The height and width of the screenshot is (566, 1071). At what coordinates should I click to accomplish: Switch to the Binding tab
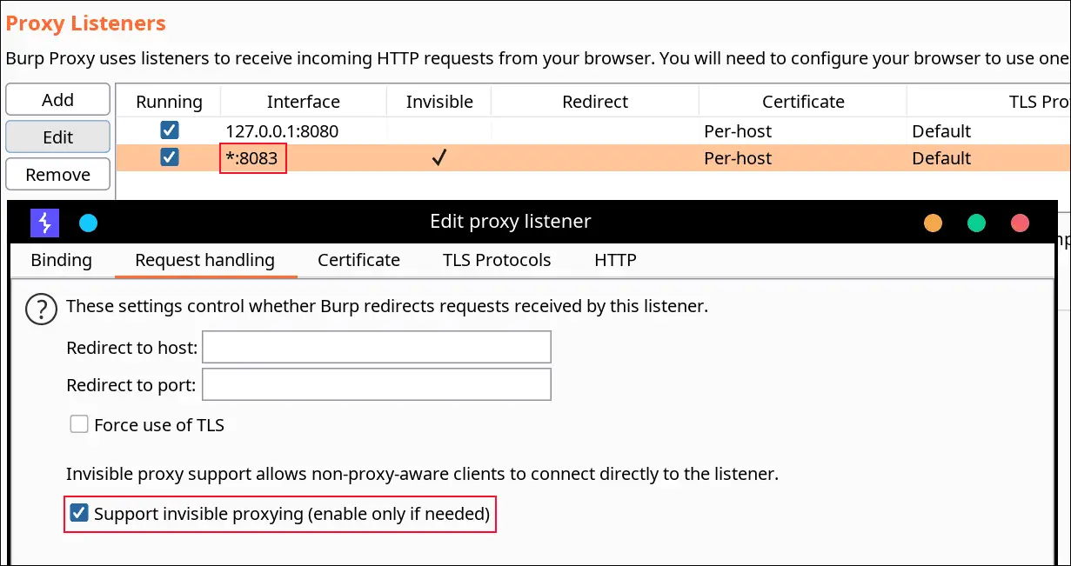click(61, 260)
